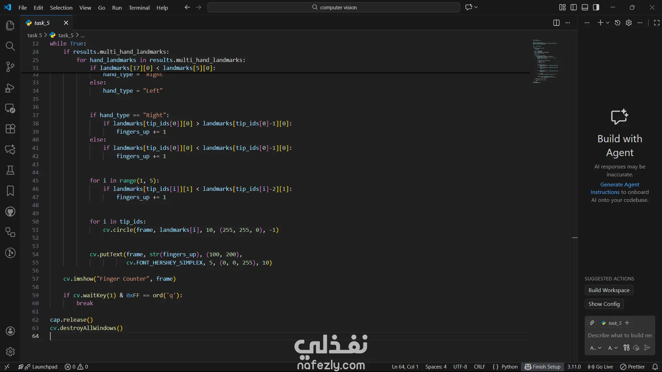The height and width of the screenshot is (372, 662).
Task: Click the Generate Agent Instructions link
Action: click(619, 185)
